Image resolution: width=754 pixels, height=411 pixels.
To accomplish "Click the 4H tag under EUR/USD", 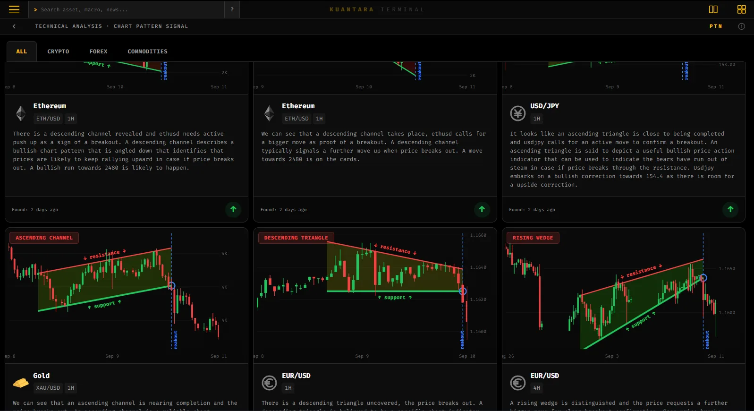I will [537, 388].
